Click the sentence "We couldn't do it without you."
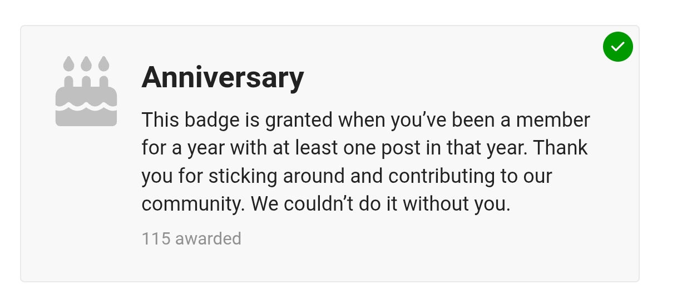 pyautogui.click(x=380, y=204)
